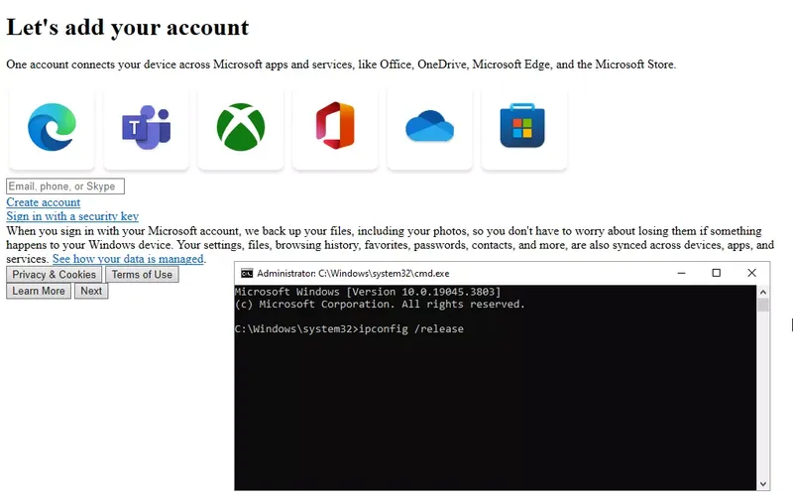The image size is (793, 502).
Task: Click the cmd.exe title bar icon
Action: 246,273
